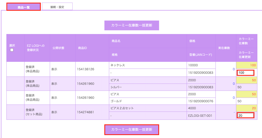This screenshot has height=138, width=262.
Task: Select the シルバー variant cell
Action: [x=148, y=87]
